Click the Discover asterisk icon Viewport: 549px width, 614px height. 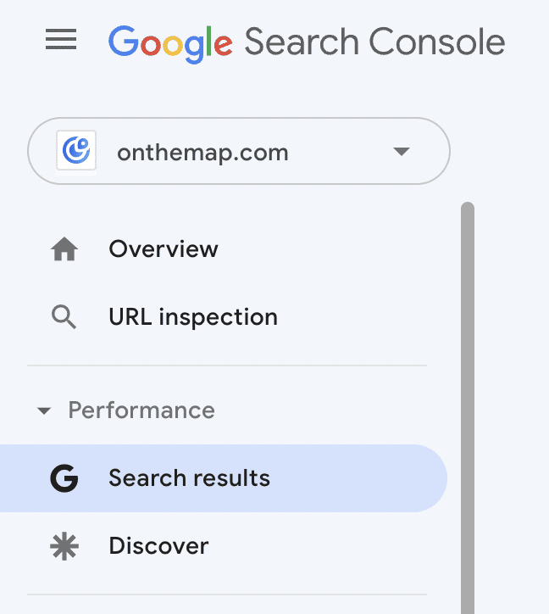tap(64, 546)
